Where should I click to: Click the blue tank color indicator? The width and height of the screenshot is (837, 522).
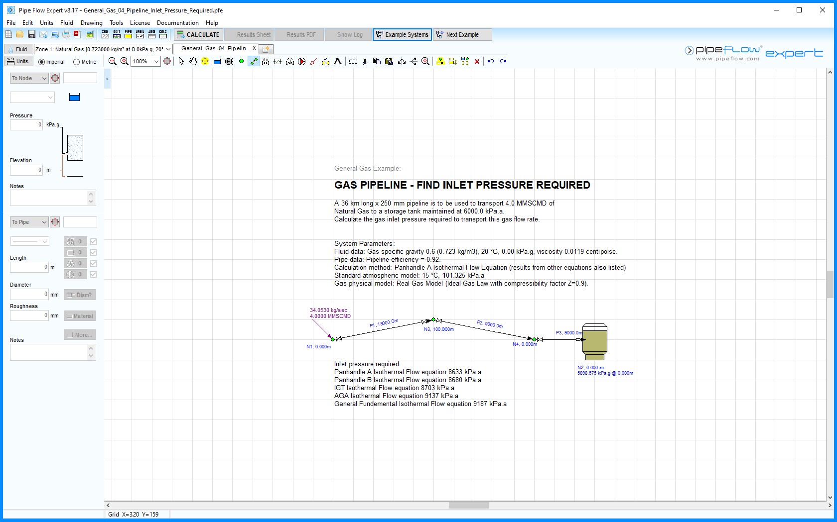(74, 98)
